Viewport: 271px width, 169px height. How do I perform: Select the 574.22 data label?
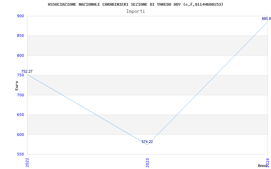point(147,142)
